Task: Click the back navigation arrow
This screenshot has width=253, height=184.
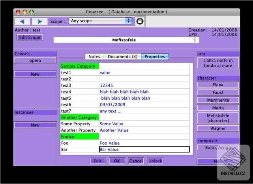Action: (x=22, y=21)
